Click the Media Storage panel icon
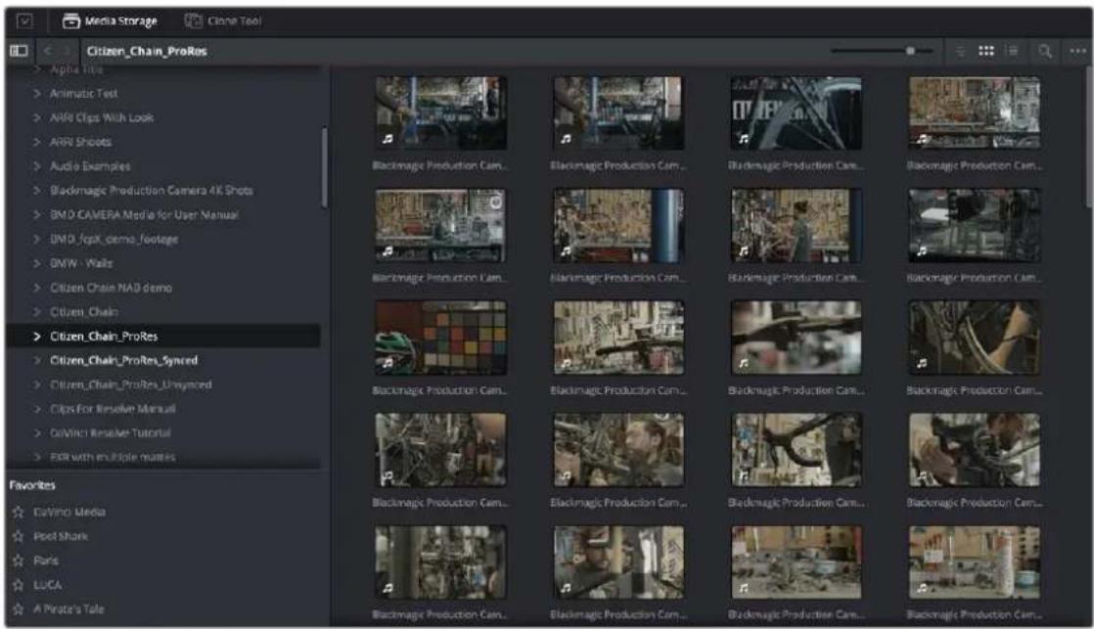1094x629 pixels. [x=71, y=21]
